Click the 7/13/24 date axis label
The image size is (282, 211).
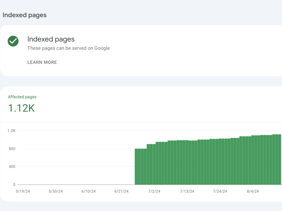[187, 191]
